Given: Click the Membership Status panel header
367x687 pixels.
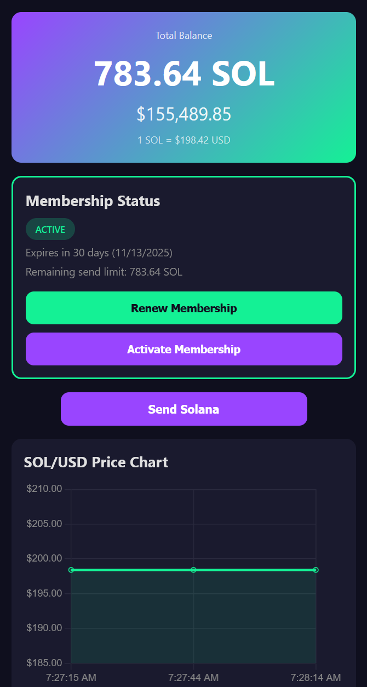Looking at the screenshot, I should [92, 201].
